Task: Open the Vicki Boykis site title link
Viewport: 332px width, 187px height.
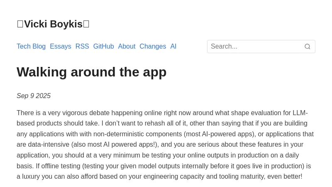Action: point(53,24)
